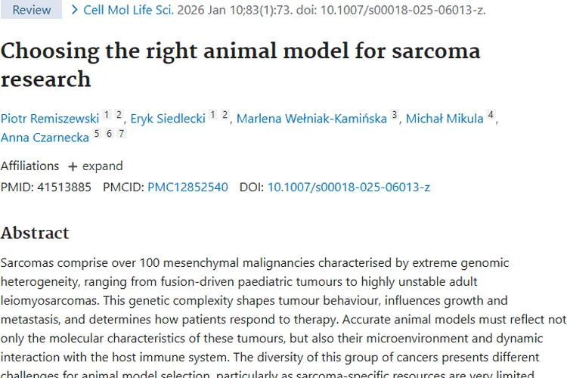Open author Michał Mikula's link
Screen dimensions: 567x378
click(444, 119)
